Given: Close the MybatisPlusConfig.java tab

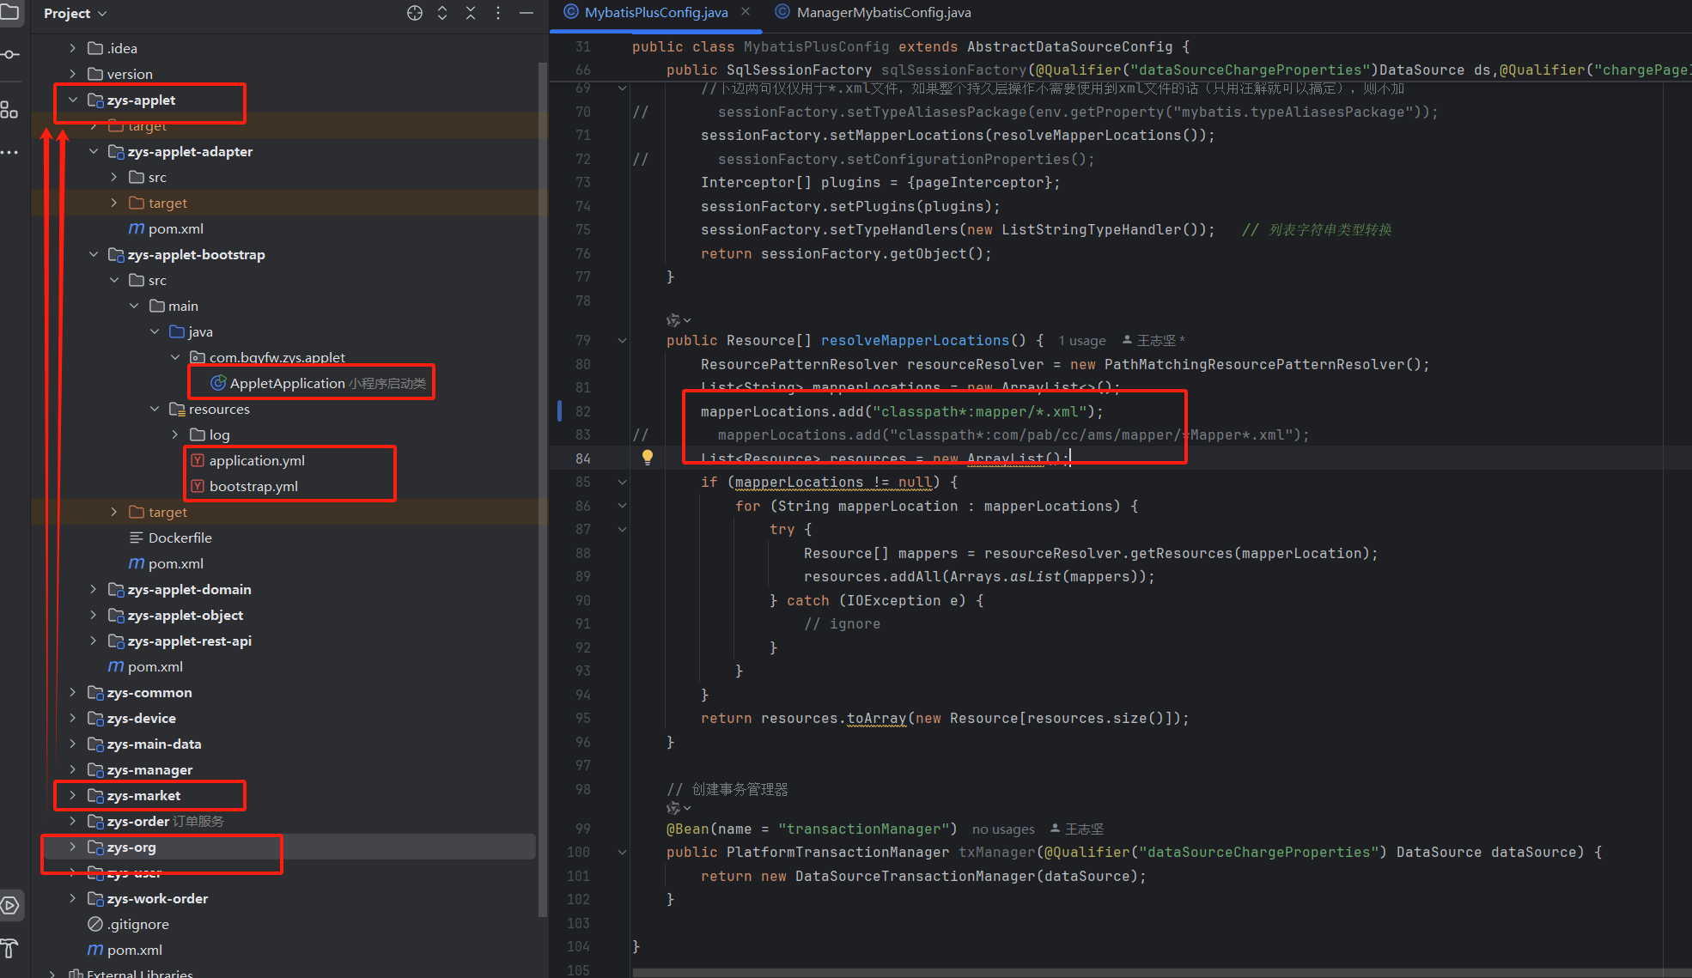Looking at the screenshot, I should 746,12.
